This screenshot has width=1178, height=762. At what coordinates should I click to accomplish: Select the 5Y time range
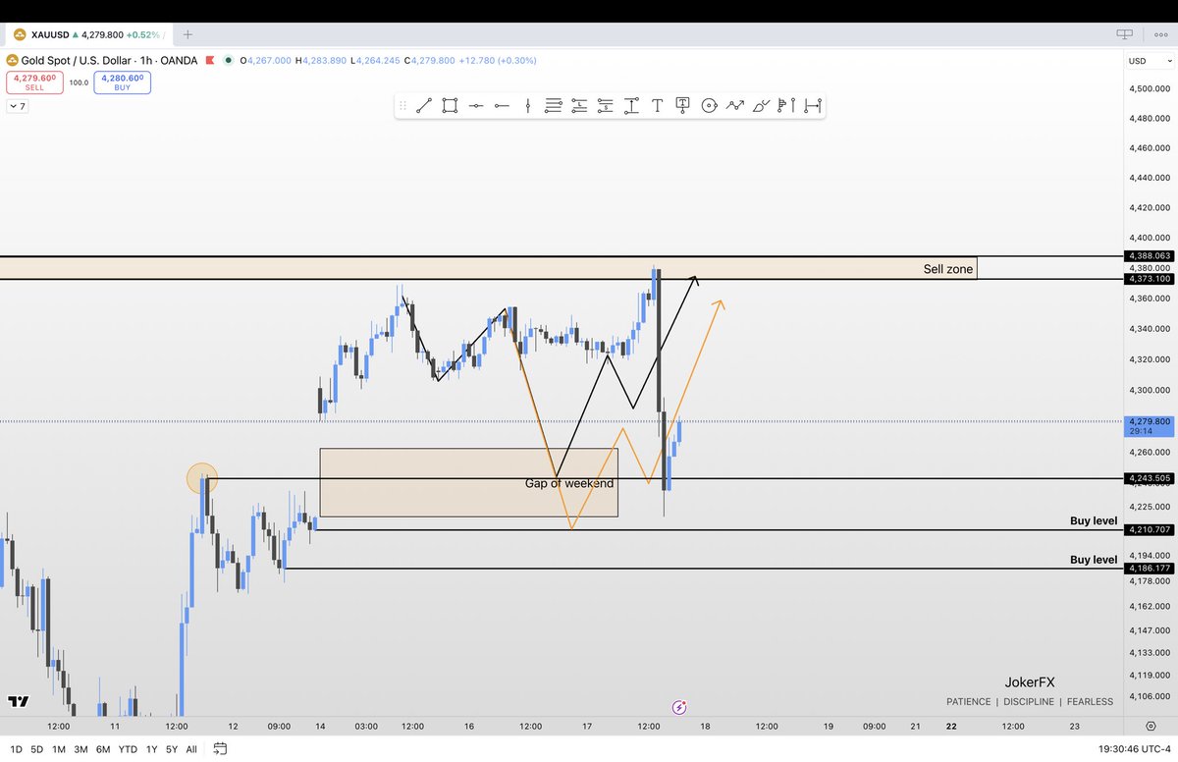point(172,749)
